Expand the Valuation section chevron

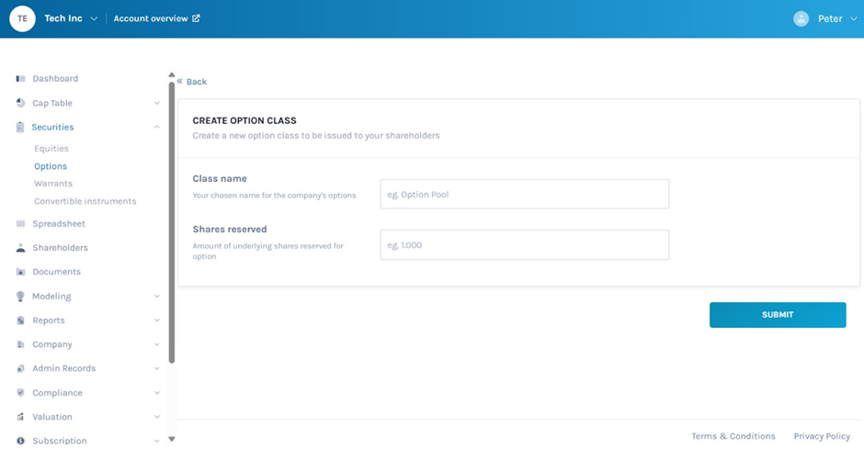(x=157, y=417)
